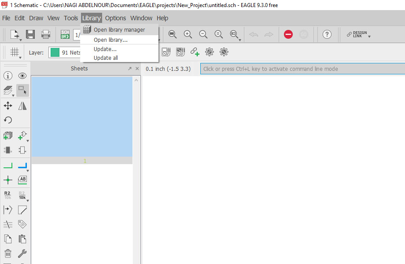Select the Move tool

click(8, 106)
